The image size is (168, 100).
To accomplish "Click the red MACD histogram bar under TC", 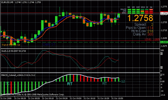I will coord(11,87).
